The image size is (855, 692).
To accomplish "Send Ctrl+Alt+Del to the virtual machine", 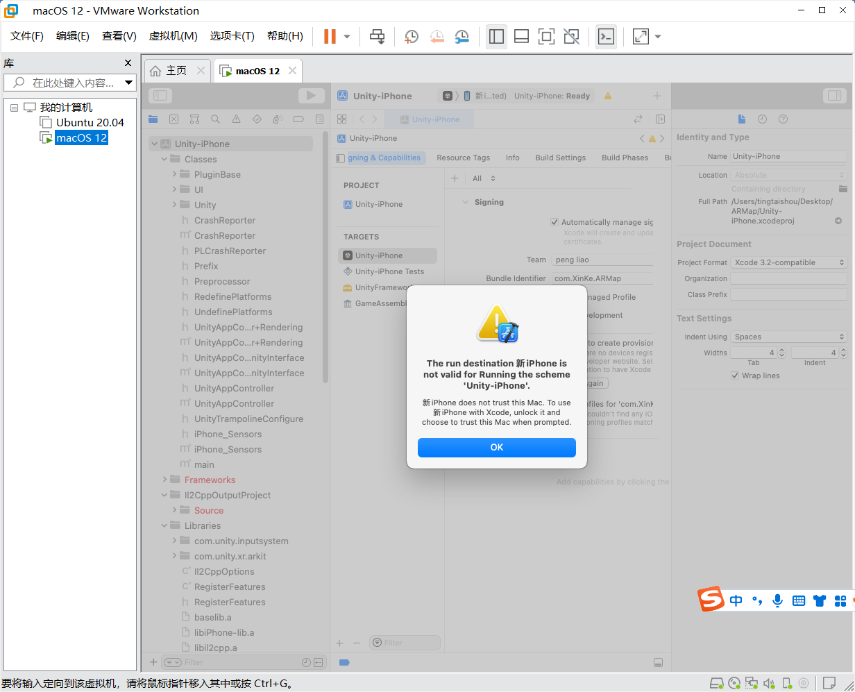I will [x=377, y=36].
